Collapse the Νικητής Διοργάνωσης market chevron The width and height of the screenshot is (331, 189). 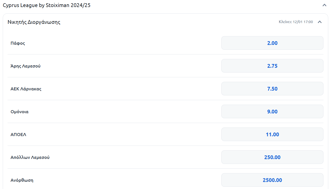(320, 22)
